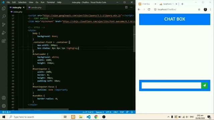The width and height of the screenshot is (214, 120).
Task: Go back in the browser
Action: tap(139, 9)
